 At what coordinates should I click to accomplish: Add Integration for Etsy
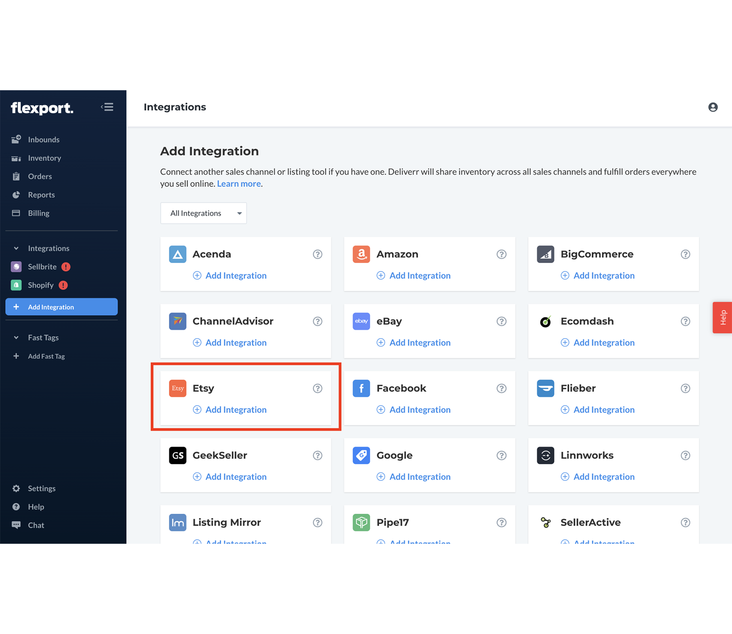(230, 410)
